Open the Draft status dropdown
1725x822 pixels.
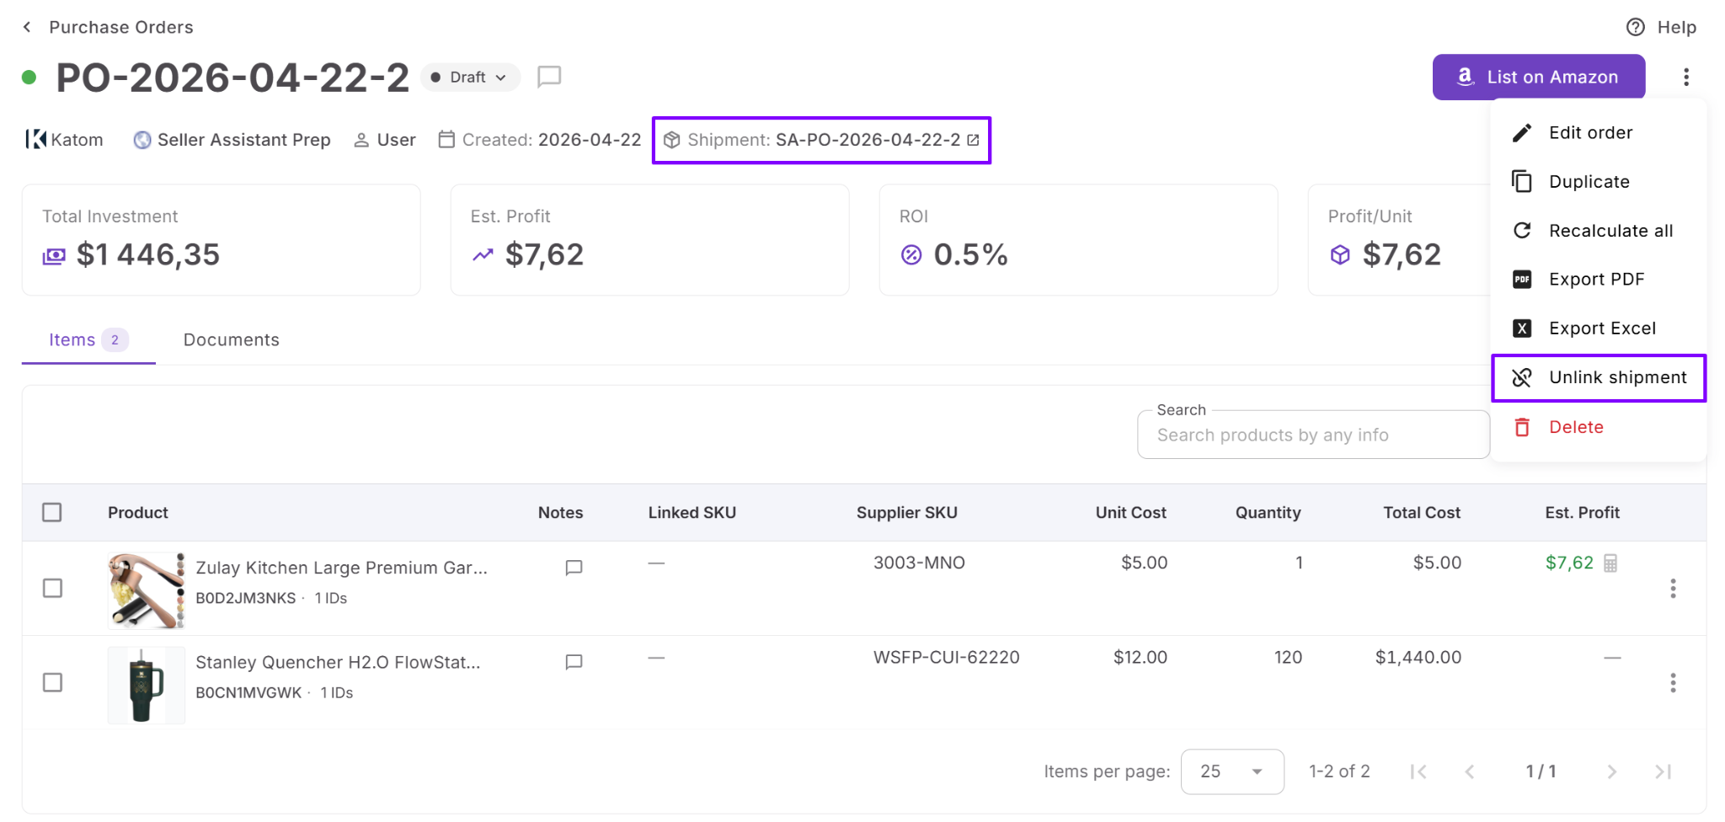click(x=470, y=77)
